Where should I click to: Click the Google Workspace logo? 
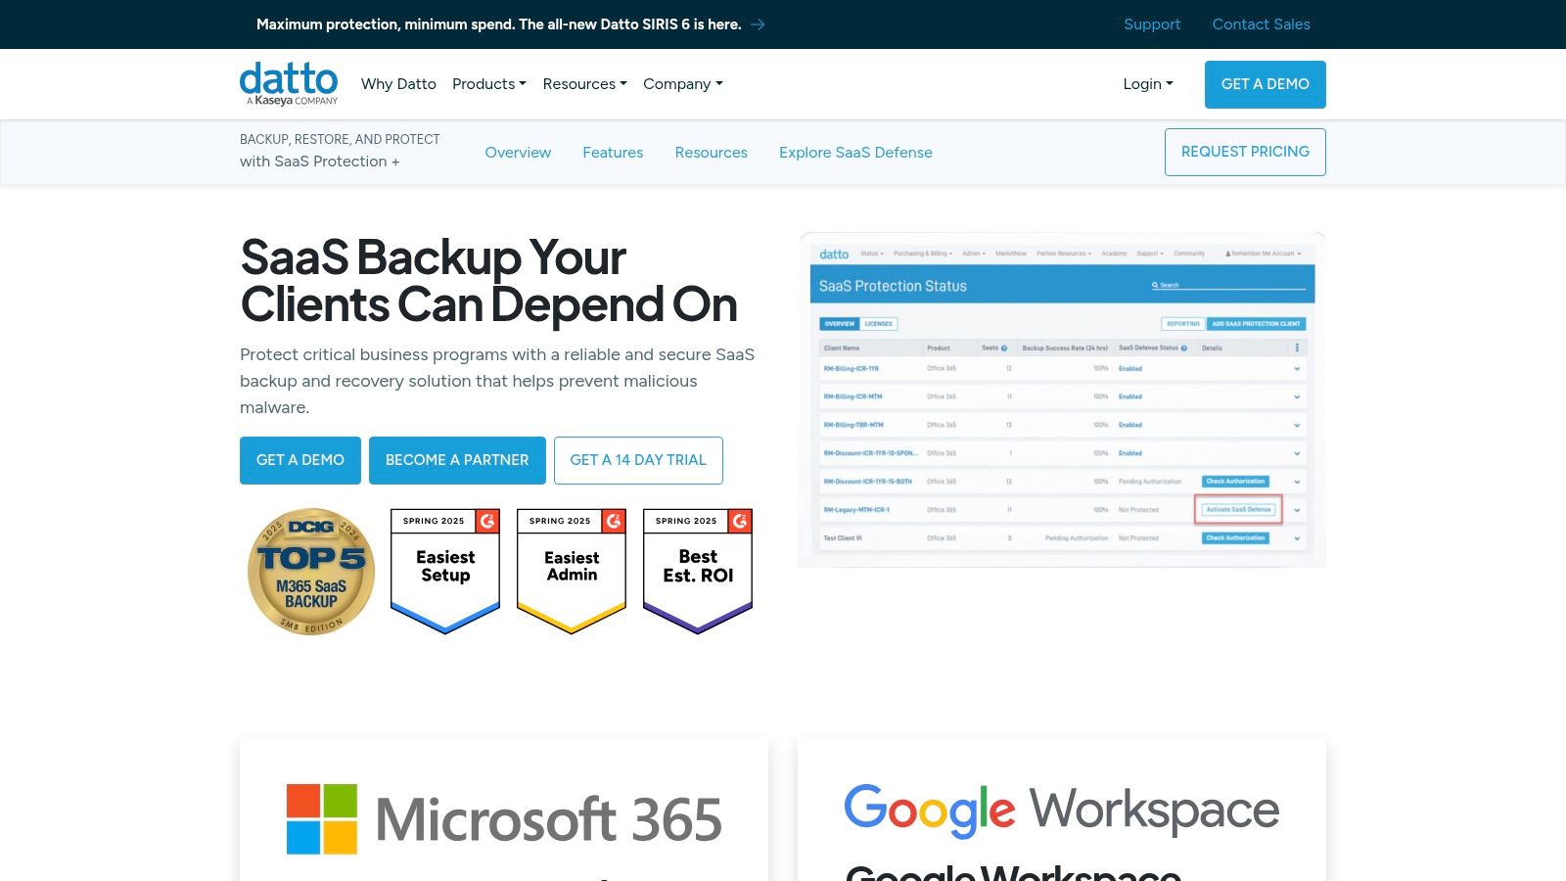pos(1062,811)
